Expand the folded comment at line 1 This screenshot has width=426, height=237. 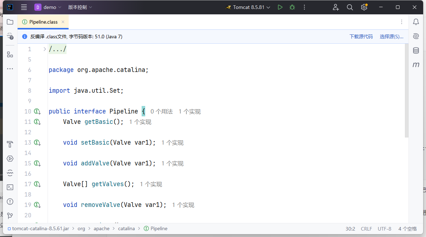[45, 49]
